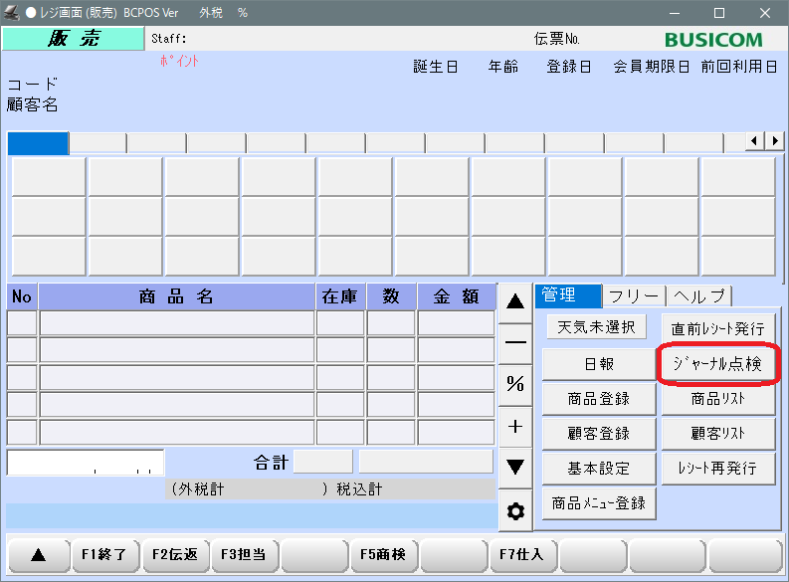The width and height of the screenshot is (789, 582).
Task: Switch to the フリー tab
Action: (633, 295)
